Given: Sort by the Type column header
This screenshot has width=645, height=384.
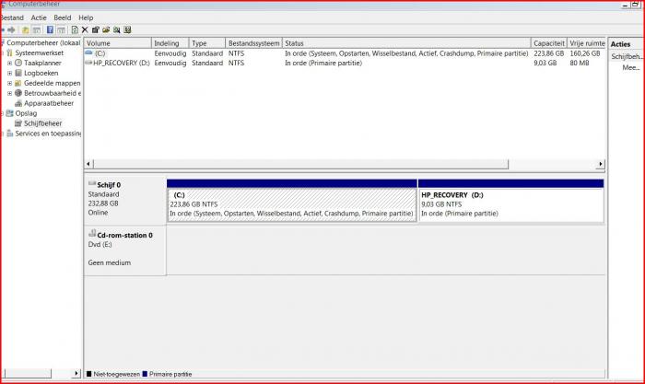Looking at the screenshot, I should point(207,43).
